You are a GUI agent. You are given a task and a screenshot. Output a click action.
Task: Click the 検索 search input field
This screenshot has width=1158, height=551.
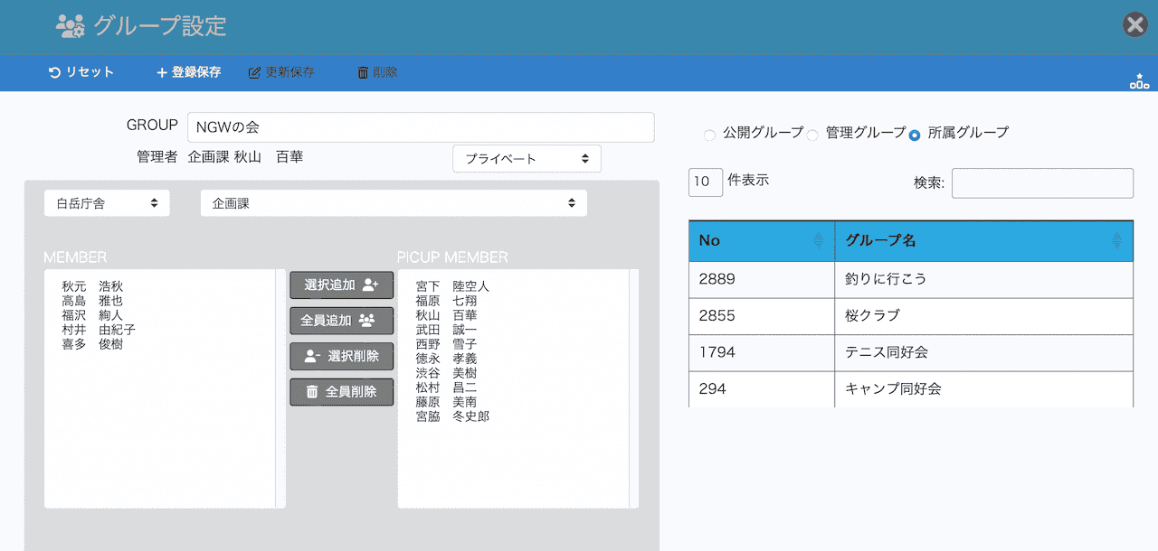point(1042,183)
